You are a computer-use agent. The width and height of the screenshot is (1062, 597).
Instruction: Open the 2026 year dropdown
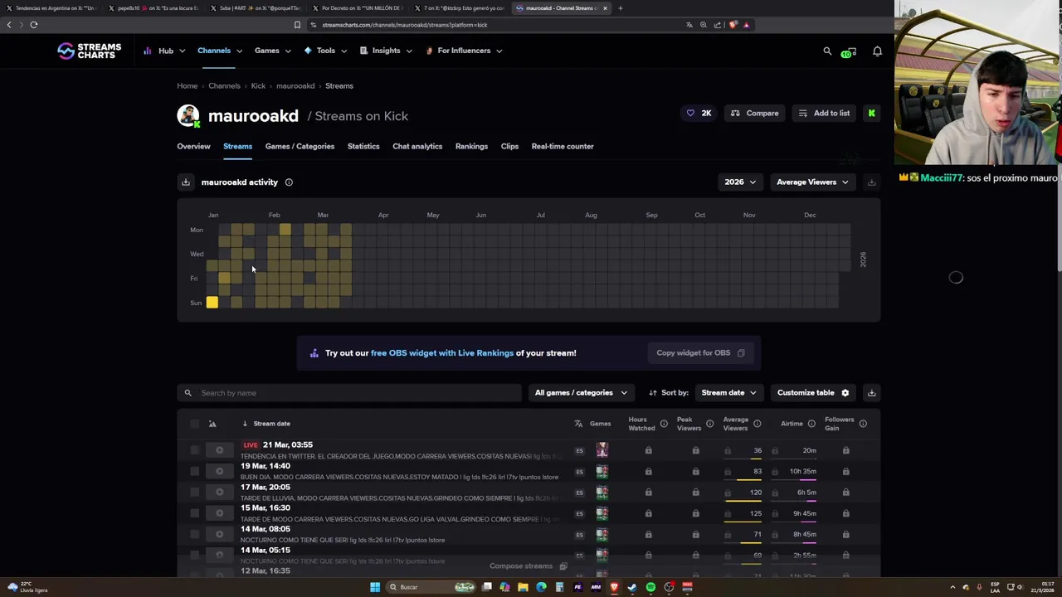[x=740, y=182]
